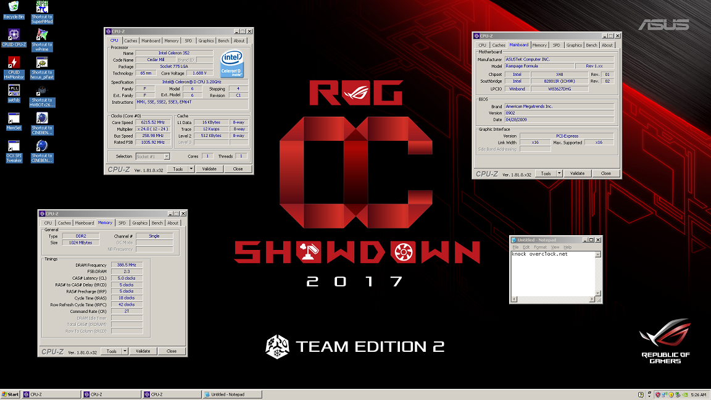Expand the Tools dropdown arrow in Mainboard window

pyautogui.click(x=559, y=173)
